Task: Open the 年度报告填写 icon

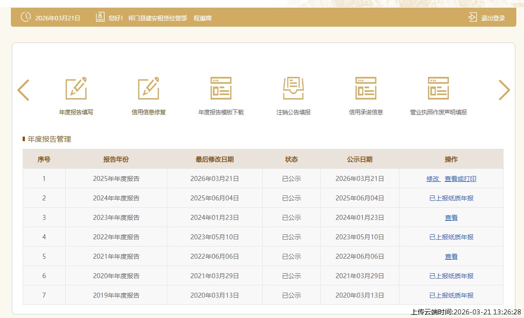Action: (x=76, y=88)
